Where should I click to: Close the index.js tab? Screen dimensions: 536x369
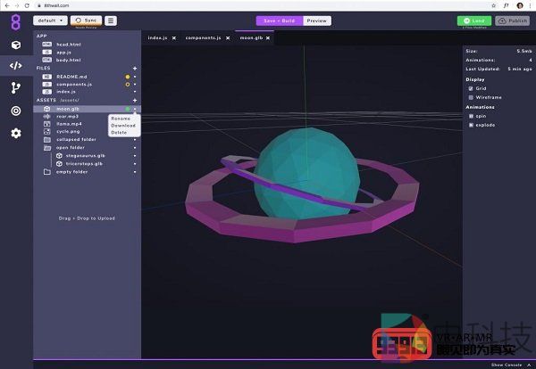point(173,38)
